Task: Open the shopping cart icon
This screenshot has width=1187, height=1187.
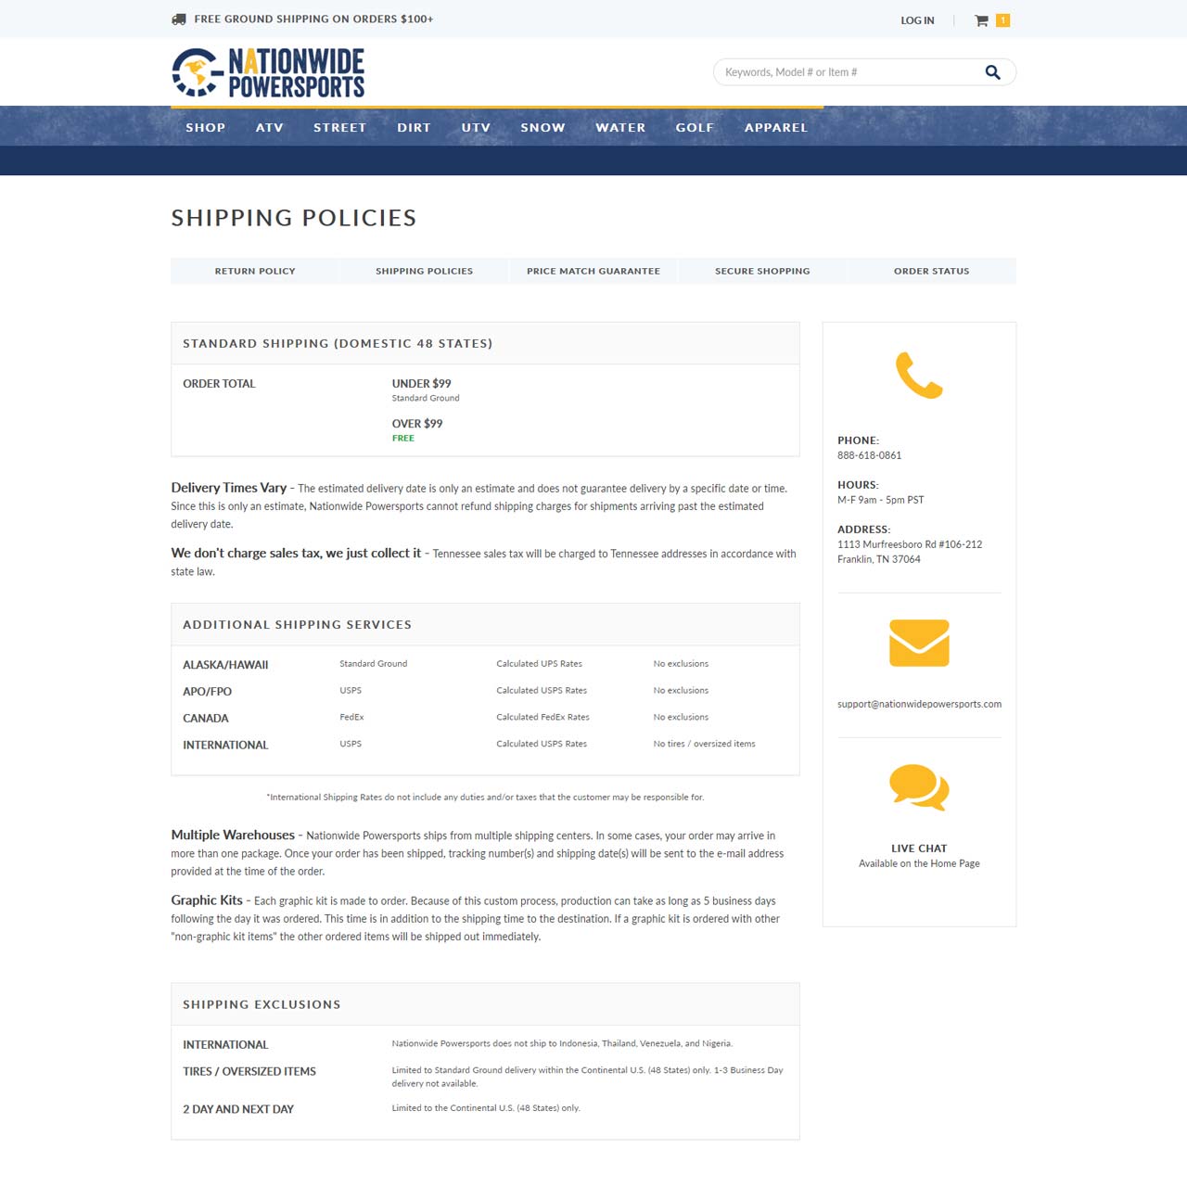Action: [981, 20]
